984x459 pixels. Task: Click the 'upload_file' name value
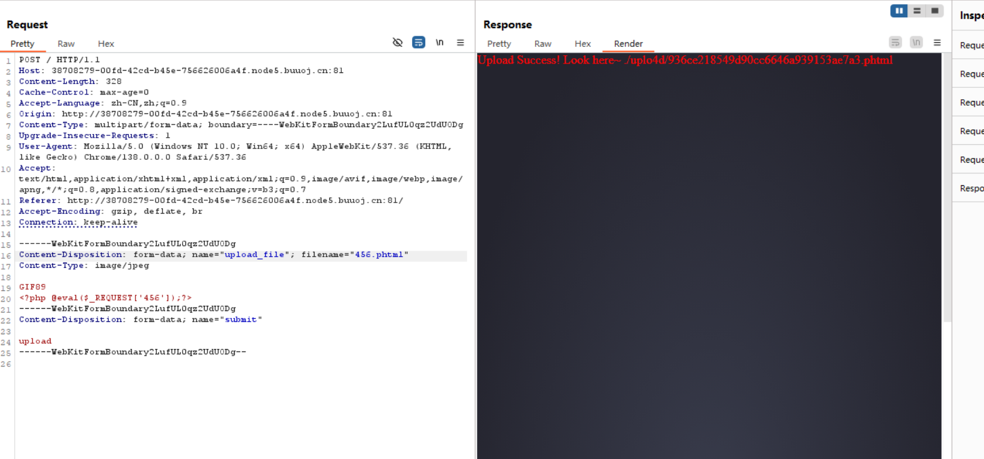254,255
